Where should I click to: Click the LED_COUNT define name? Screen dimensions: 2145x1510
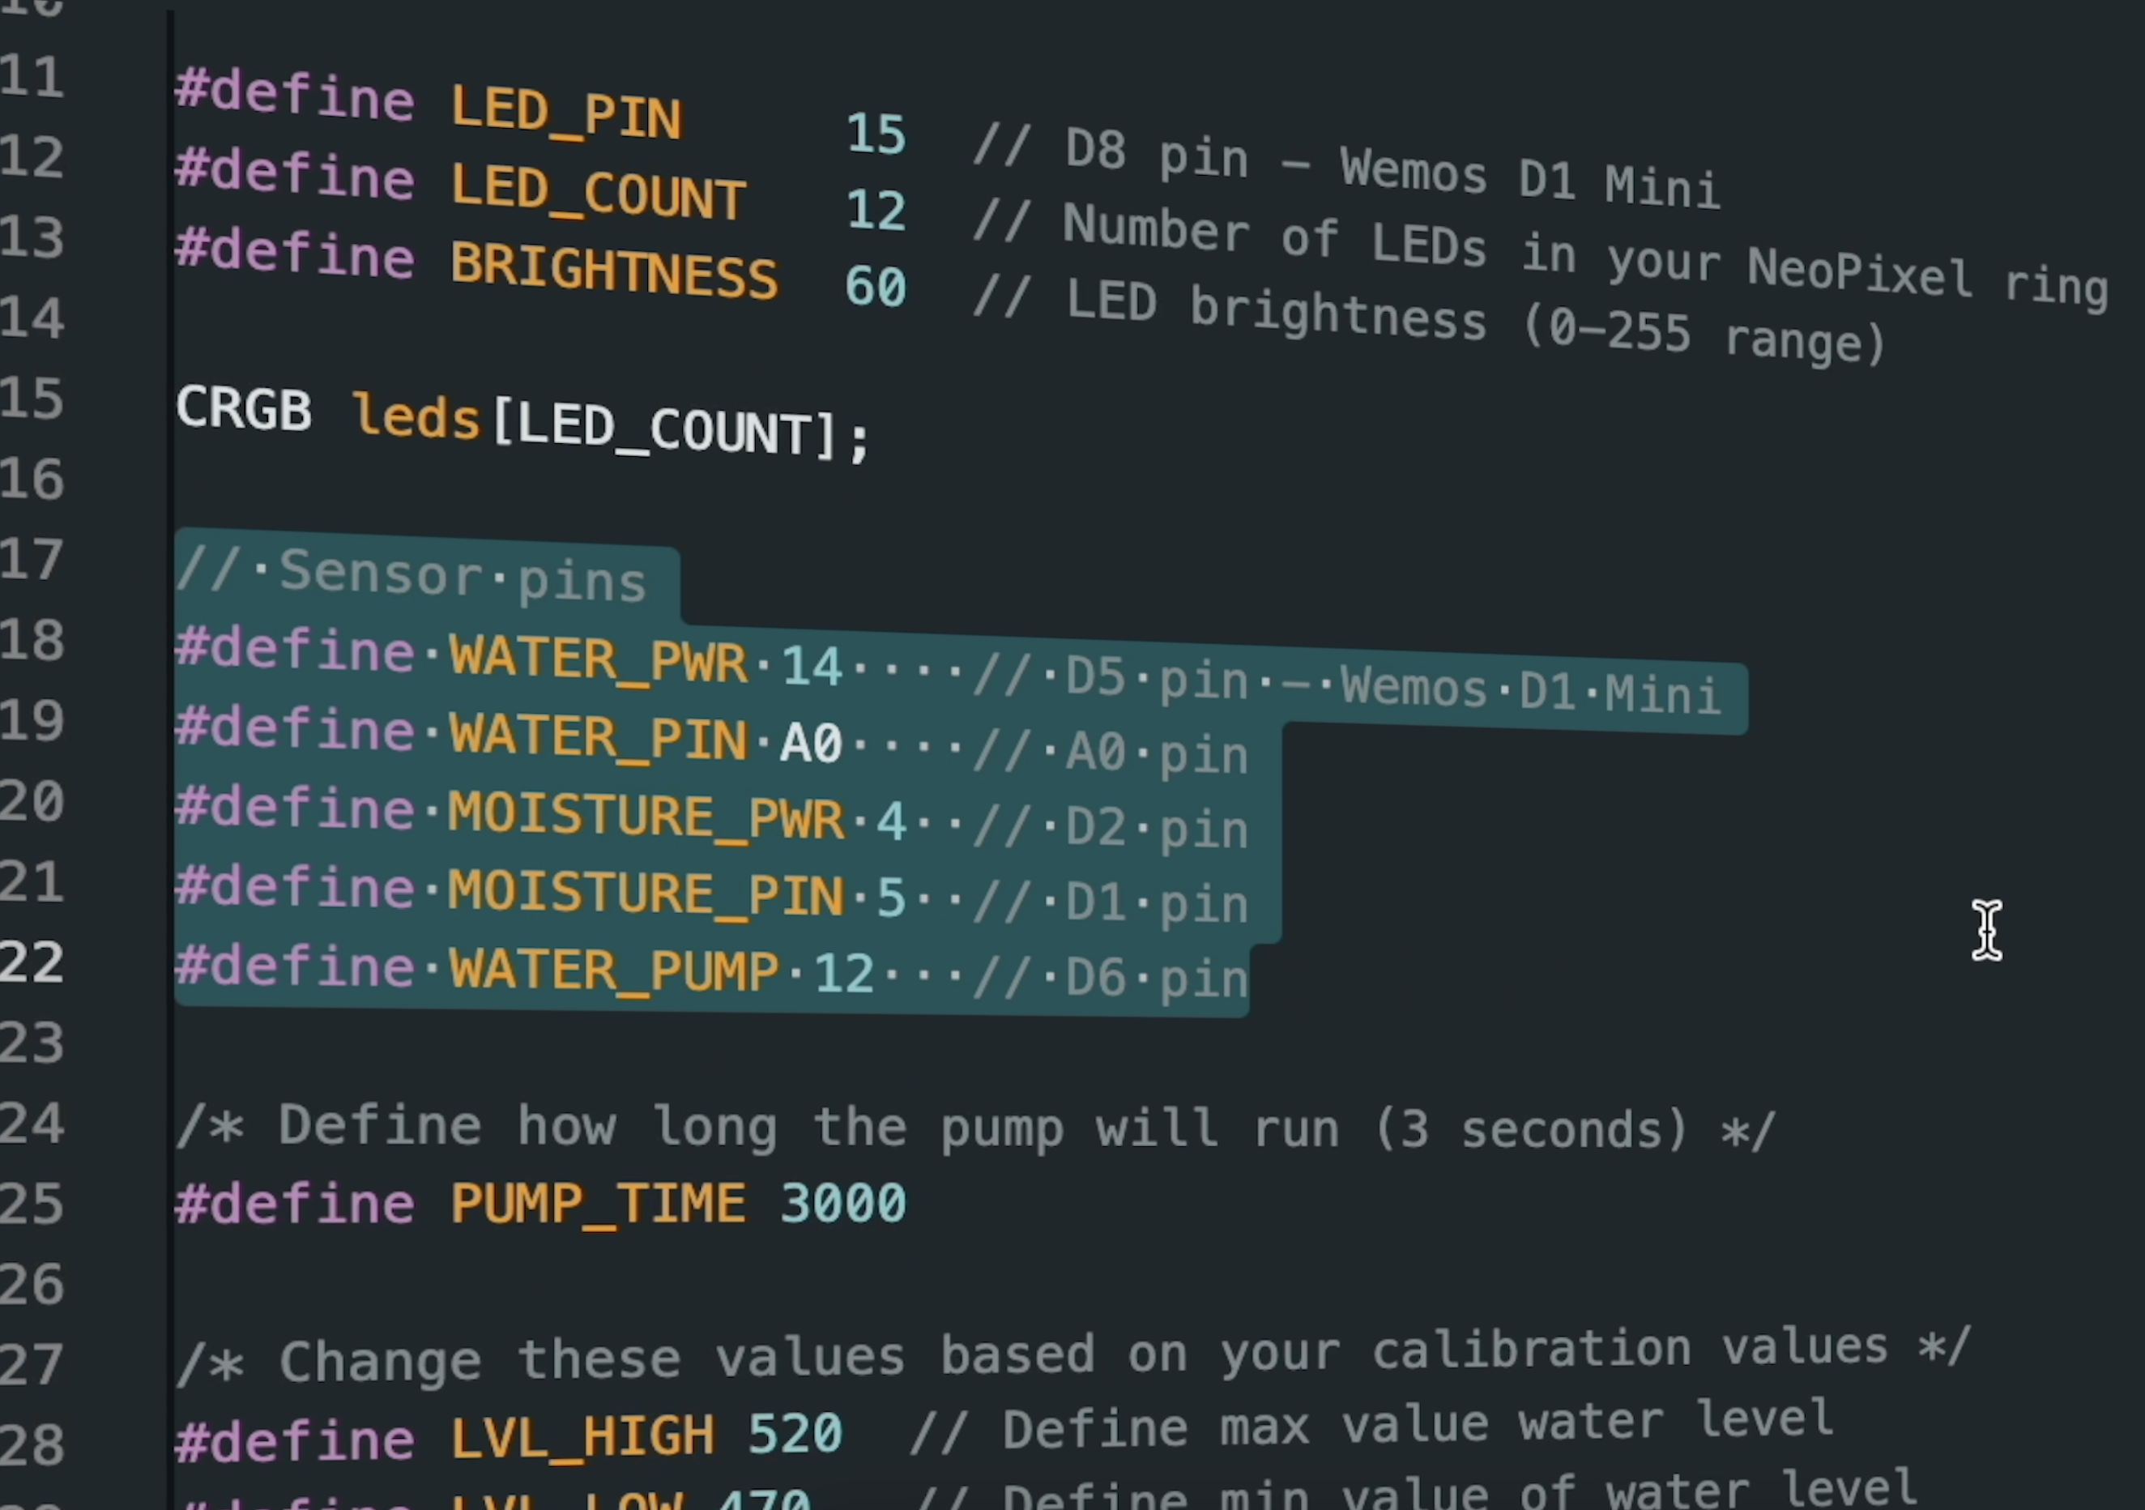598,193
